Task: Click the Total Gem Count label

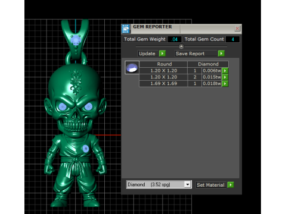Action: click(x=204, y=39)
